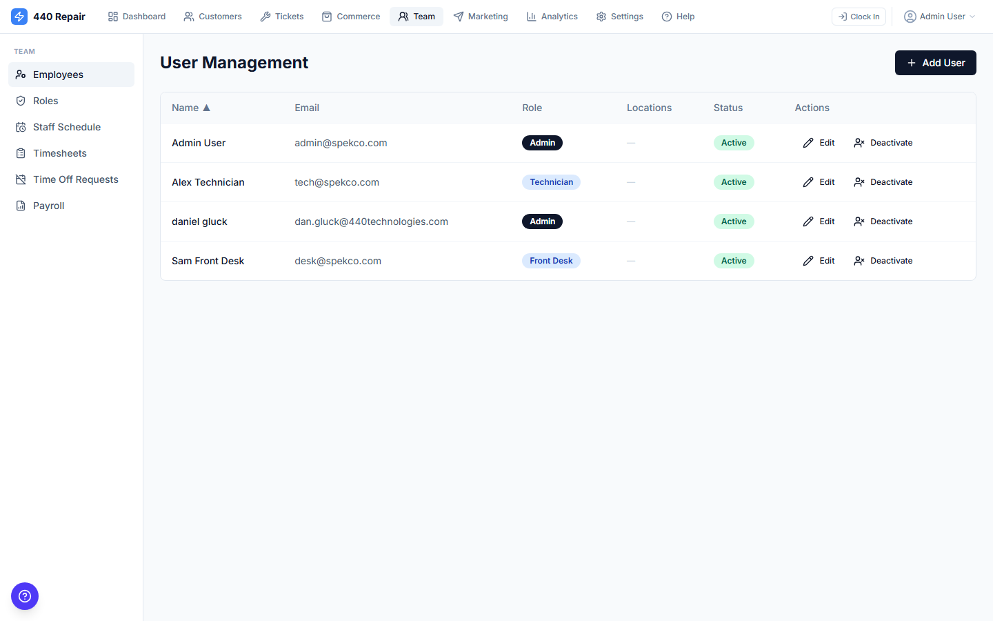Select the Tickets wrench icon in navigation
This screenshot has height=621, width=993.
pos(264,16)
